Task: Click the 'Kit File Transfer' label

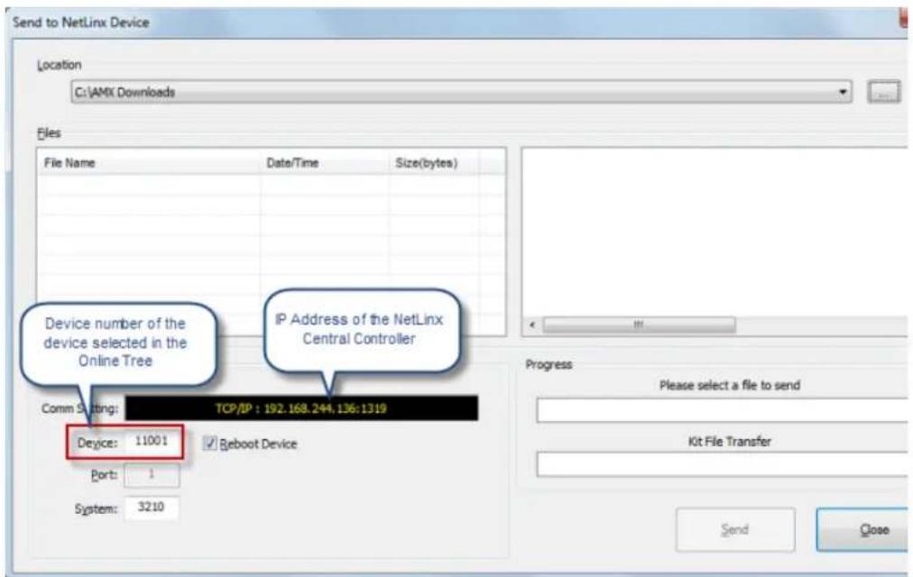Action: 730,442
